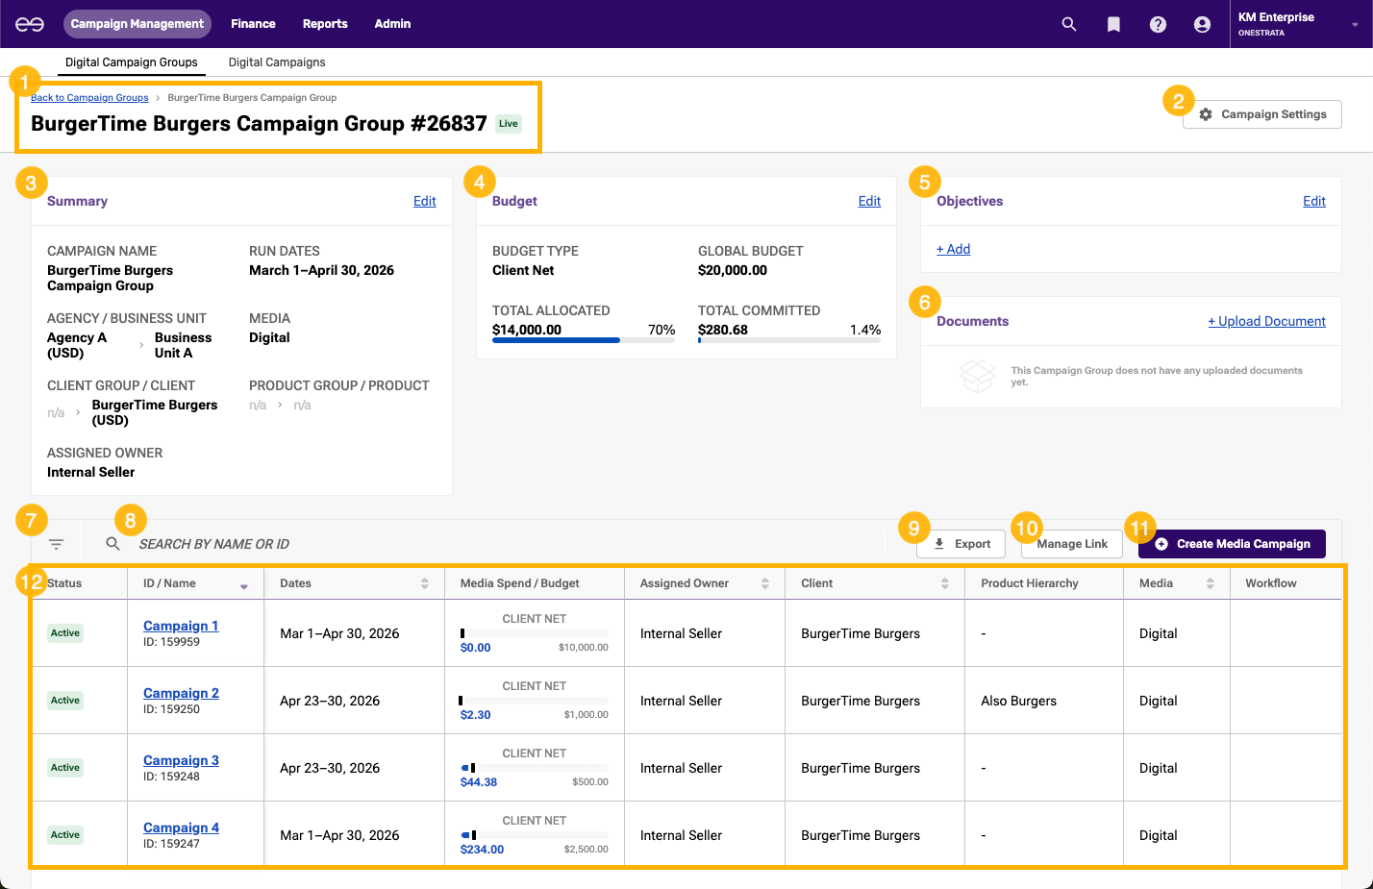Sort table by the Dates column

(424, 583)
